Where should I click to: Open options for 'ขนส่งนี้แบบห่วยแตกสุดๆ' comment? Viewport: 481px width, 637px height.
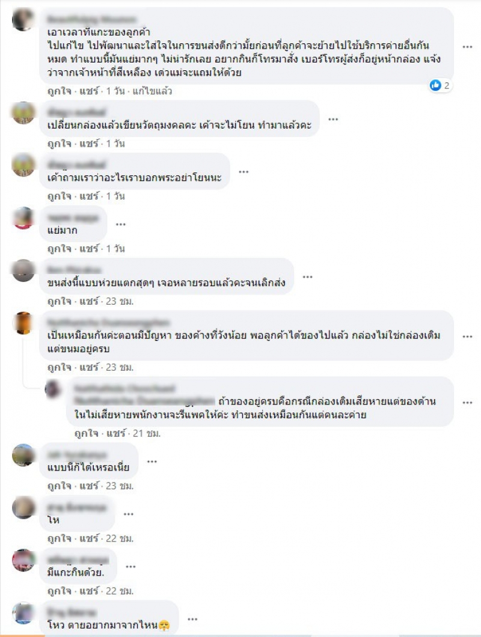pos(308,276)
